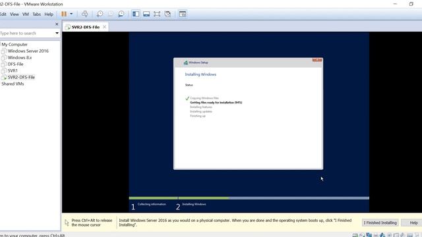The width and height of the screenshot is (422, 237).
Task: Open the library search filter dropdown
Action: click(x=57, y=33)
